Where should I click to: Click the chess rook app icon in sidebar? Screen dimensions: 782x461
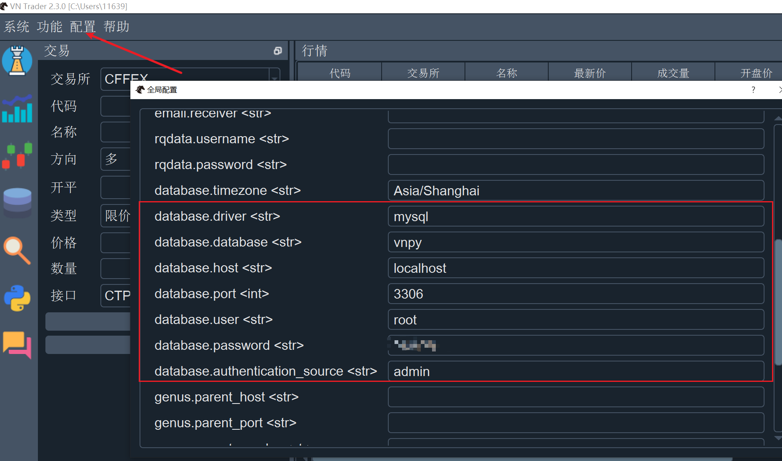(x=17, y=61)
